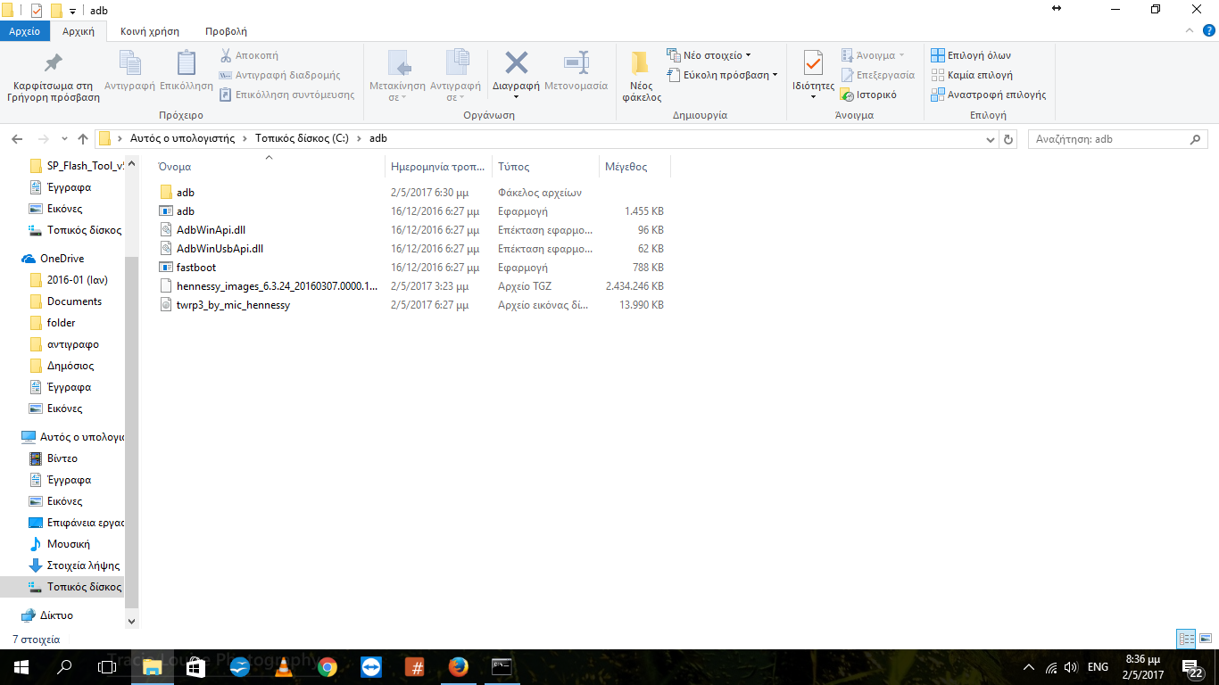Viewport: 1219px width, 685px height.
Task: Open VLC from the taskbar
Action: coord(283,667)
